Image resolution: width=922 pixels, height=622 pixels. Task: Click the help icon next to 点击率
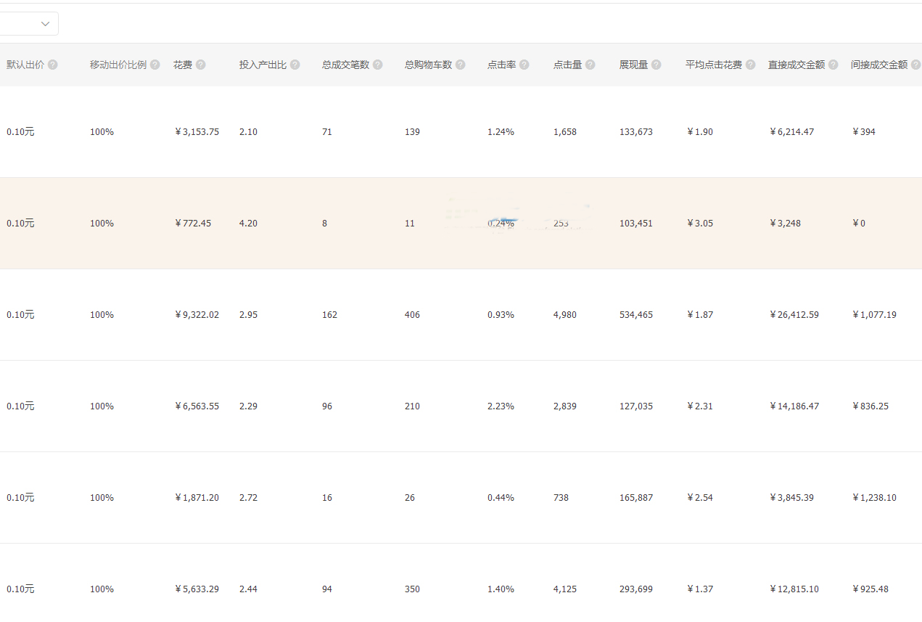524,65
